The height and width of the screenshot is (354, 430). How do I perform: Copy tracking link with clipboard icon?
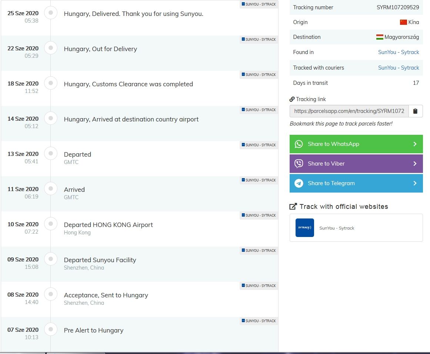(x=416, y=111)
